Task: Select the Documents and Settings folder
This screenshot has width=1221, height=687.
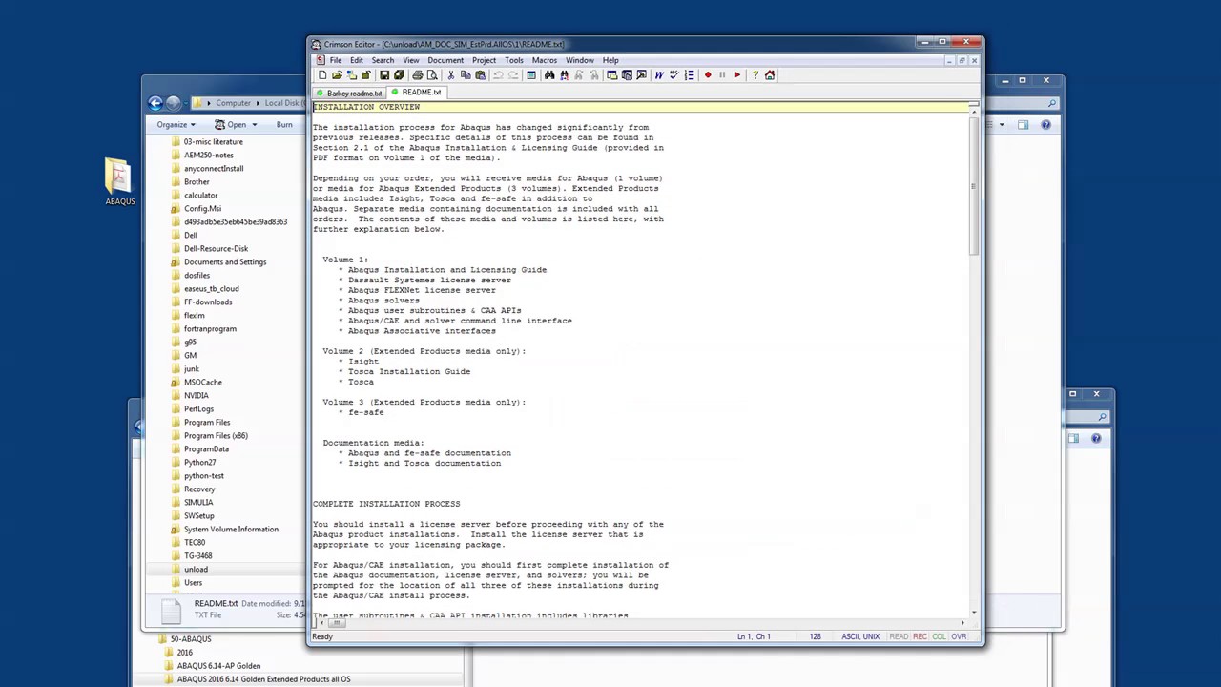Action: (225, 261)
